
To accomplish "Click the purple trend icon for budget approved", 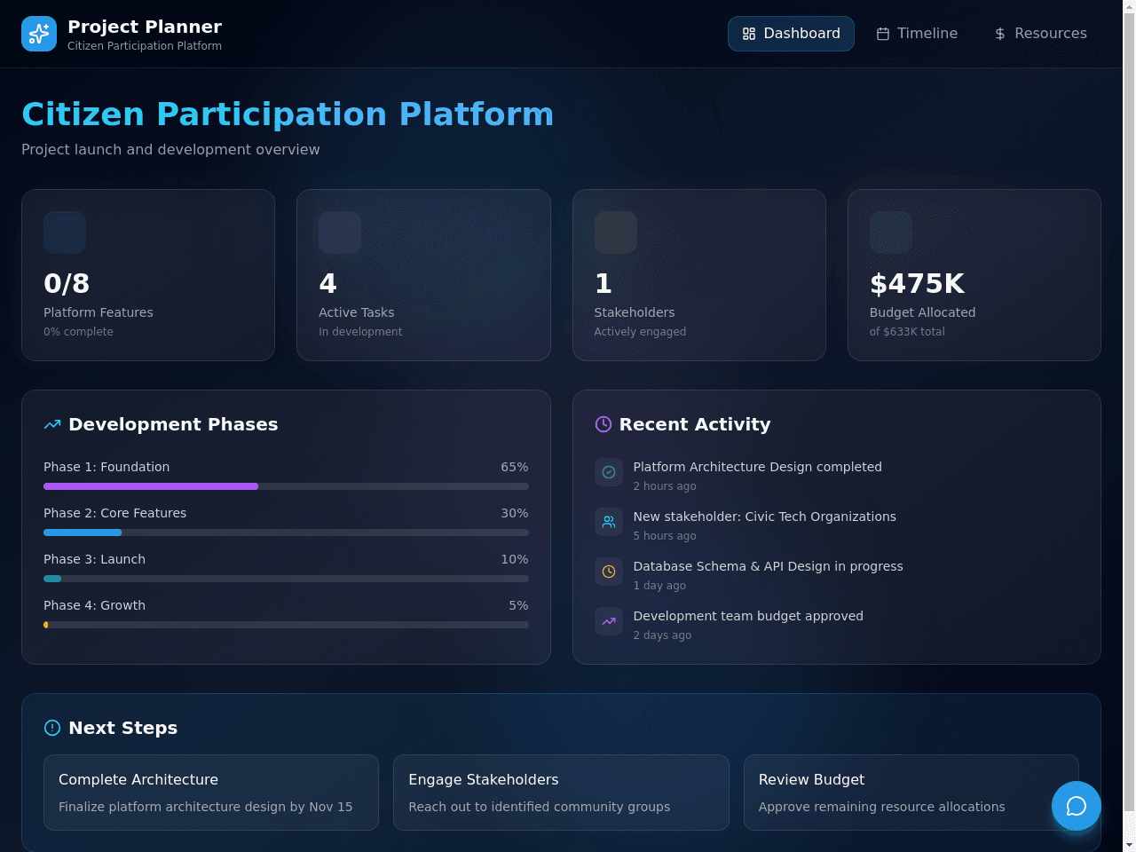I will (x=609, y=621).
